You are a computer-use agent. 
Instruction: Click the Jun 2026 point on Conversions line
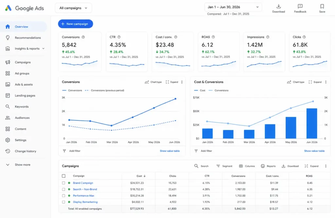175,99
